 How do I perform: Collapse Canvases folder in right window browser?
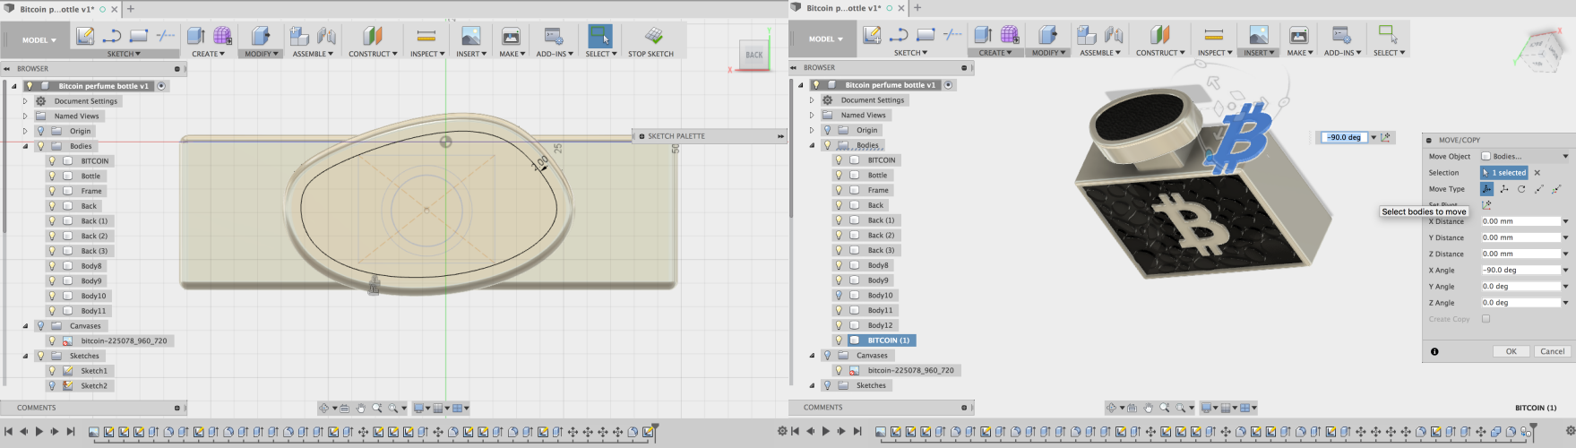(812, 355)
